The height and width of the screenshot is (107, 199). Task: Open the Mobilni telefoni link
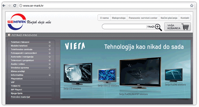click(x=19, y=46)
